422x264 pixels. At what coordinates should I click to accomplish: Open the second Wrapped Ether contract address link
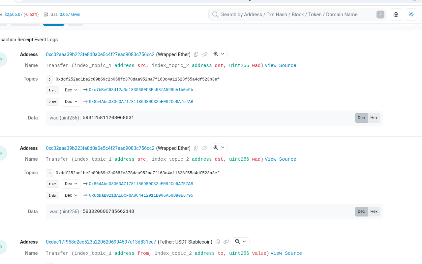coord(100,148)
